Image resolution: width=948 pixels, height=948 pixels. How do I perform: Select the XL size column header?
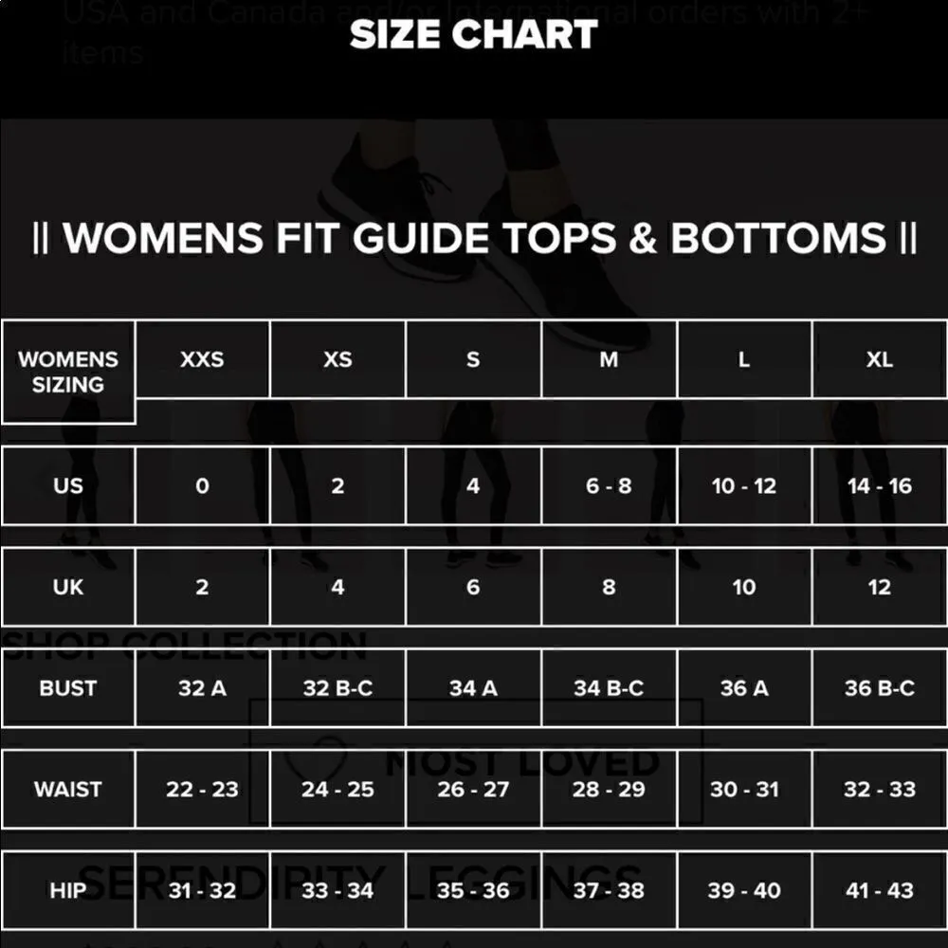pos(879,359)
